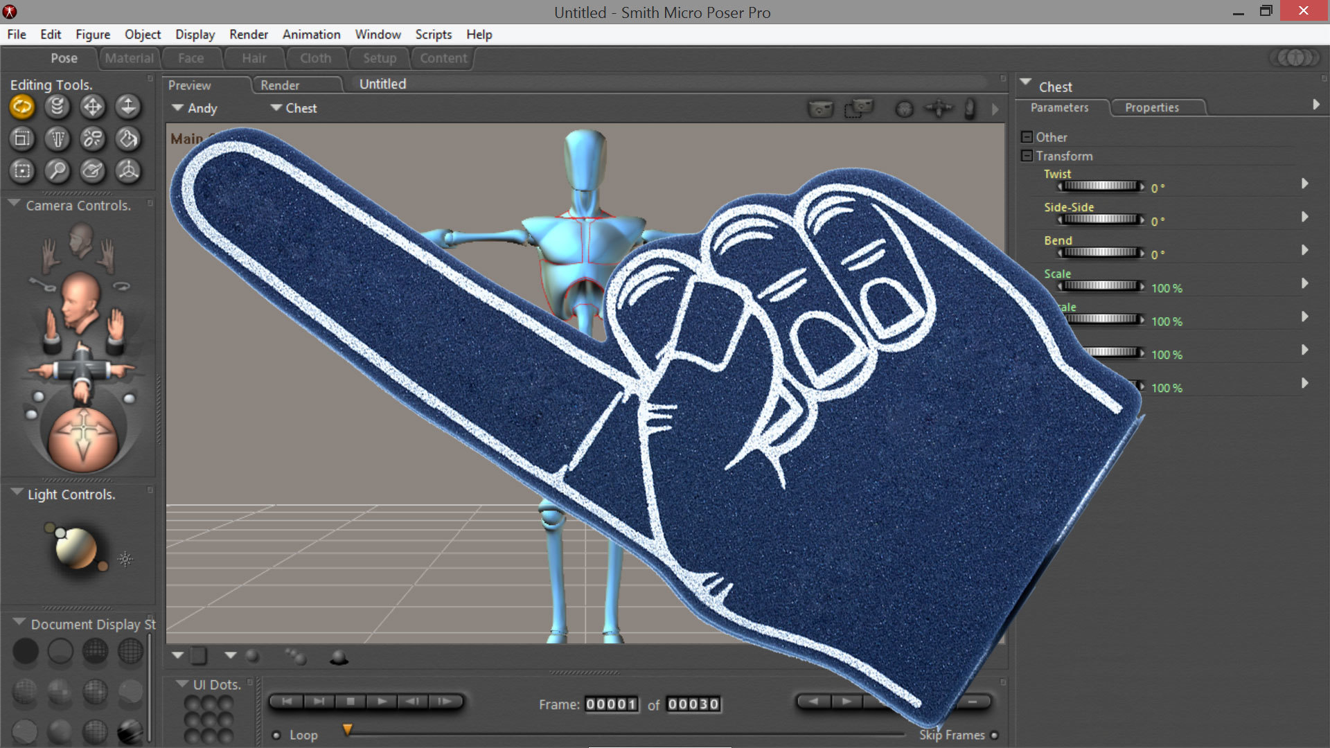Screen dimensions: 1330x748
Task: Select the last display style in the first row
Action: [x=130, y=651]
